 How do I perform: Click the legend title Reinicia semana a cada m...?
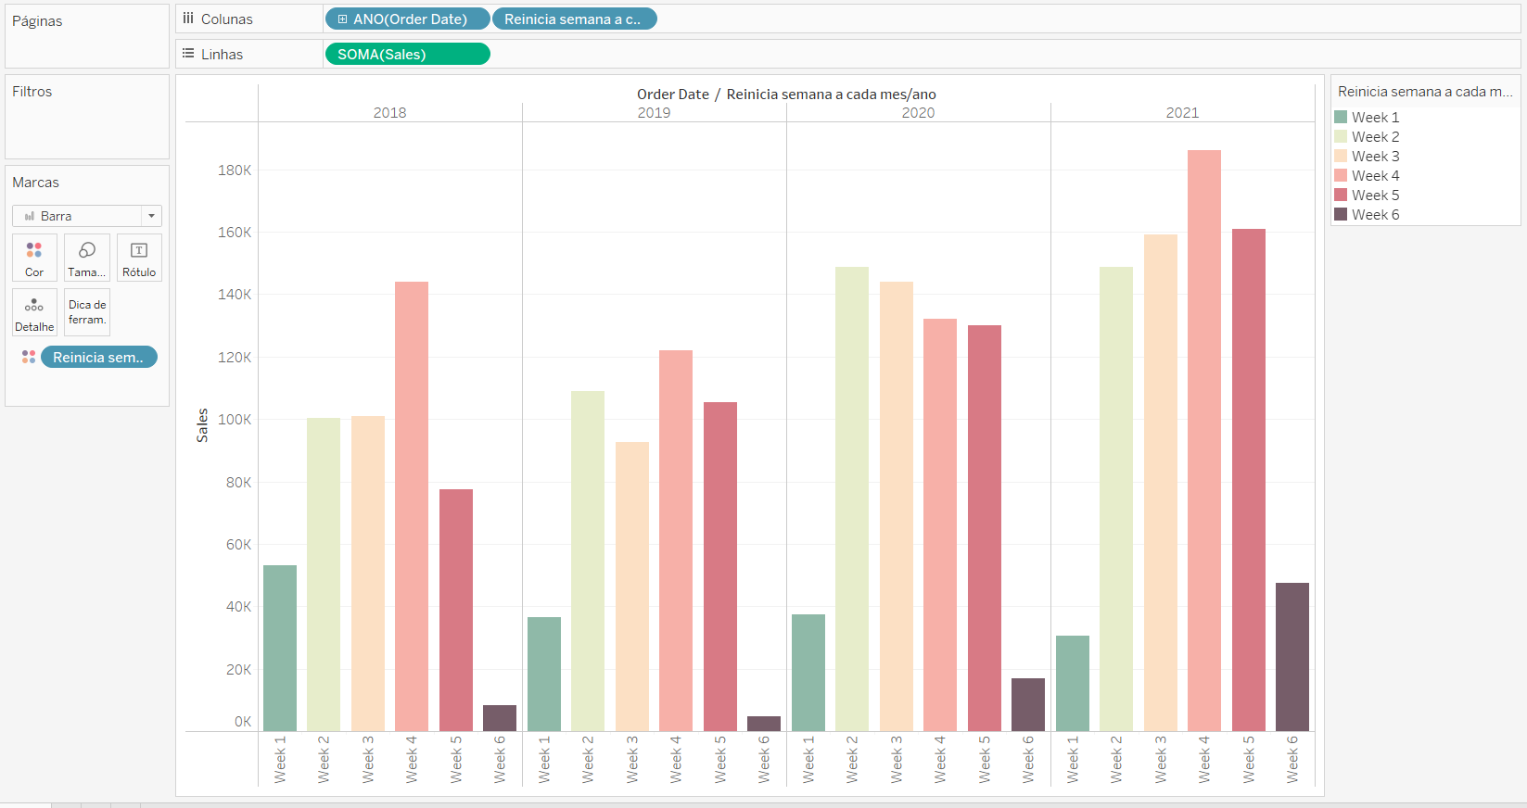[1425, 92]
